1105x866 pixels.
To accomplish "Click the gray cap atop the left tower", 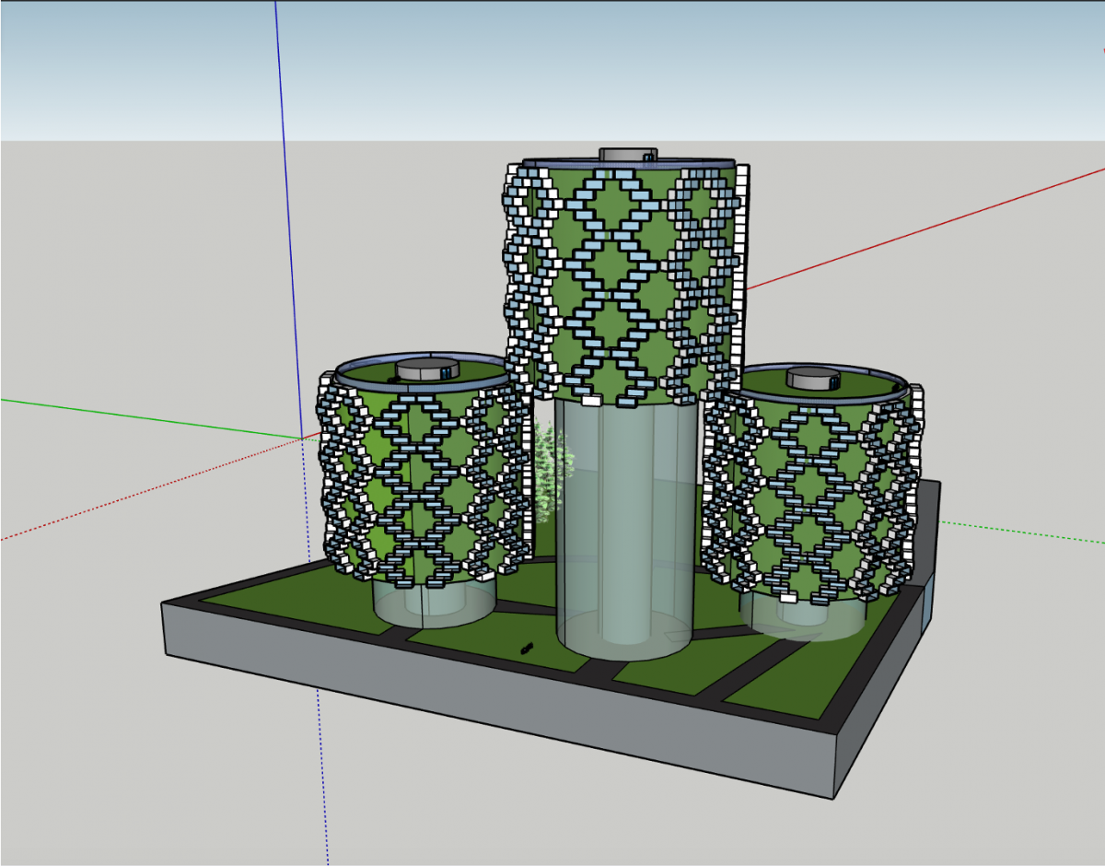I will point(427,370).
